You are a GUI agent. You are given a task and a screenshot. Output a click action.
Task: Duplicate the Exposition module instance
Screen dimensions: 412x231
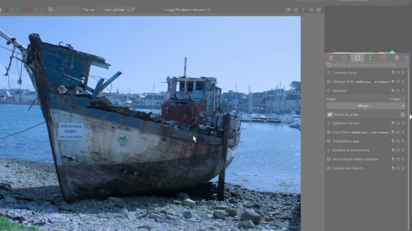[x=393, y=132]
